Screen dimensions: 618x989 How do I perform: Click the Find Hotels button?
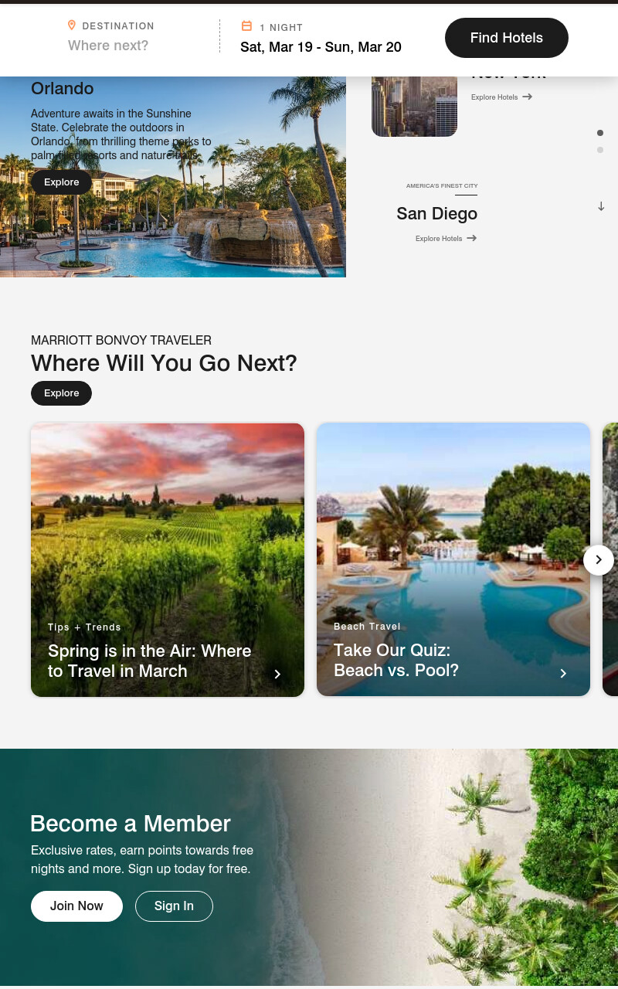pyautogui.click(x=507, y=38)
